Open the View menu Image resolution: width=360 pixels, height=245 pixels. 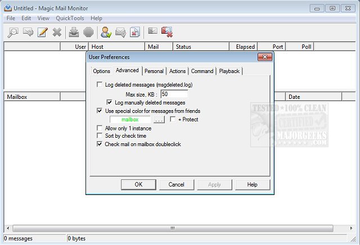click(43, 19)
